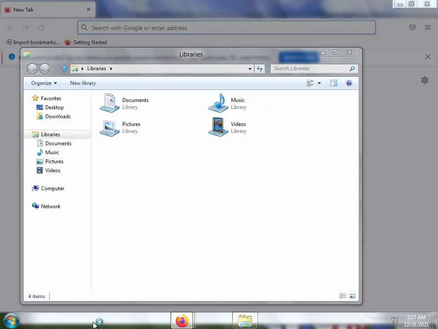Click New library button

pos(83,83)
